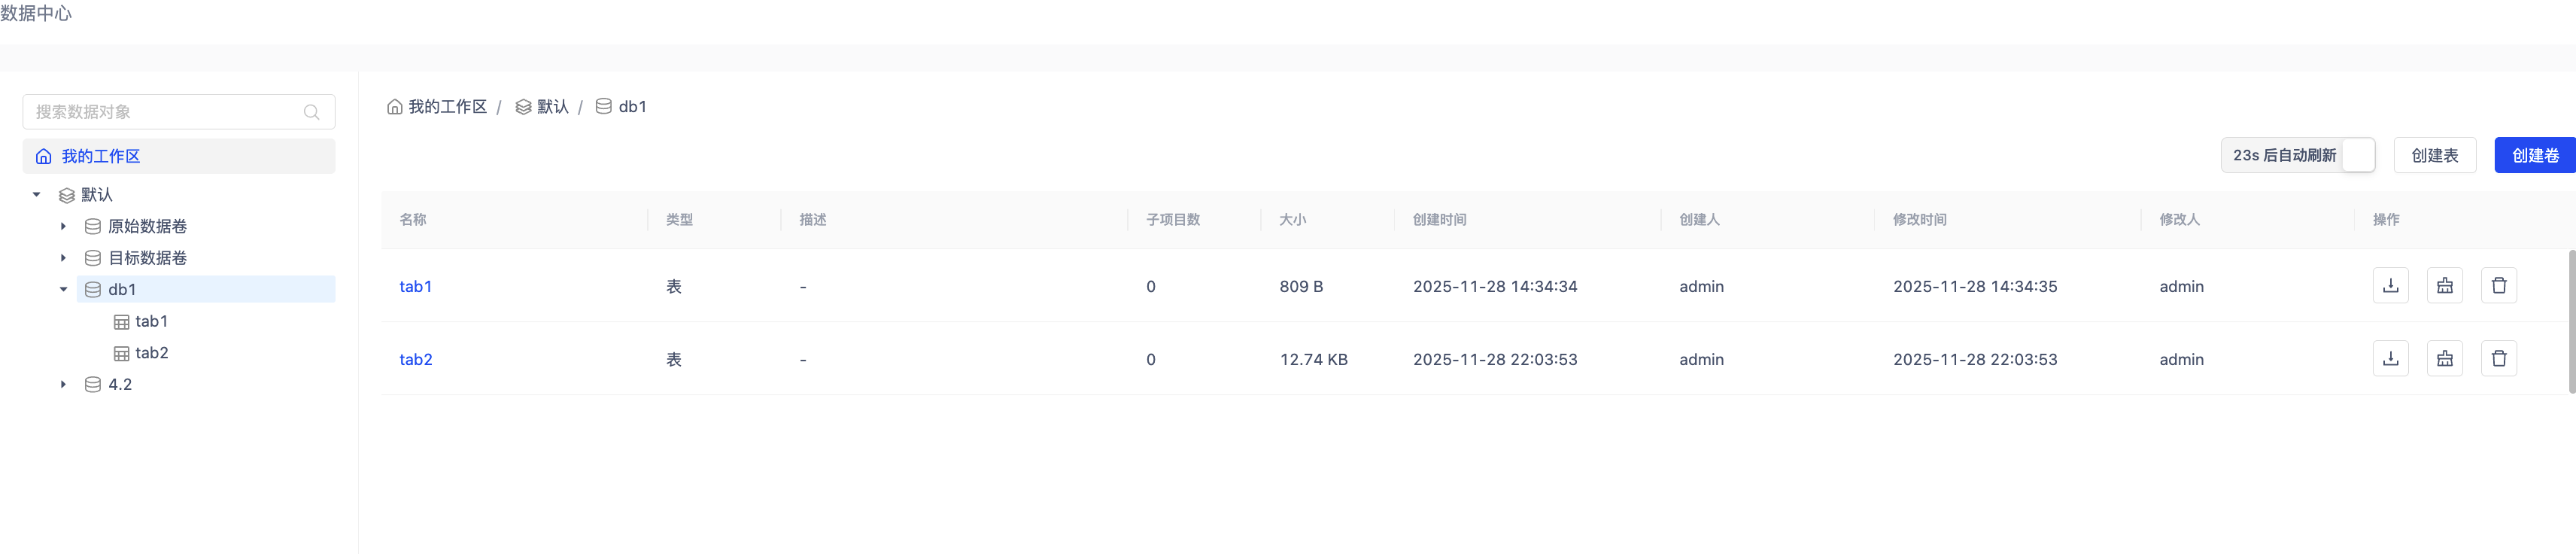Screen dimensions: 2576x554
Task: Click the 默认 breadcrumb item
Action: (552, 107)
